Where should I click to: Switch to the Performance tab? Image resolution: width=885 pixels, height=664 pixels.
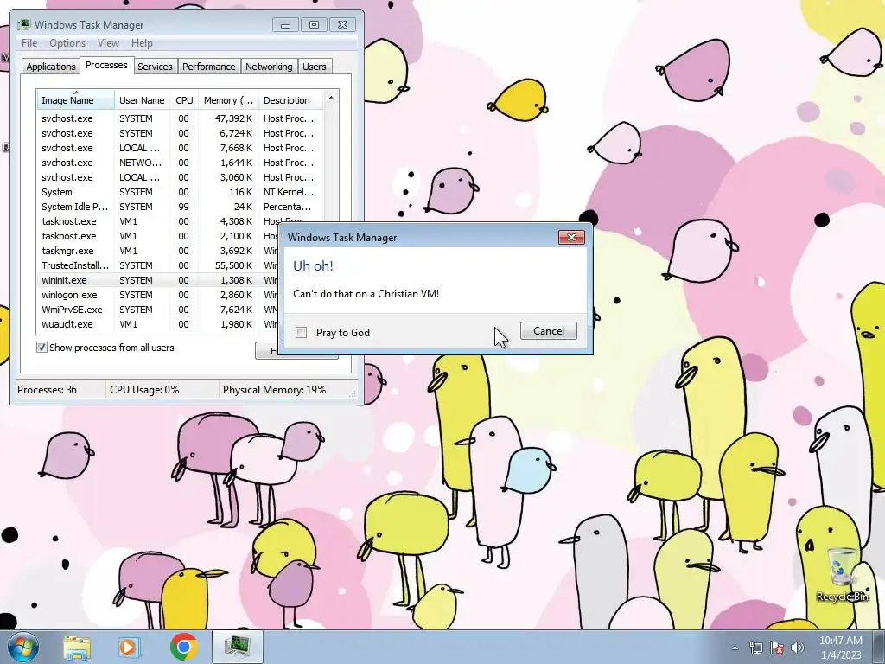click(209, 67)
